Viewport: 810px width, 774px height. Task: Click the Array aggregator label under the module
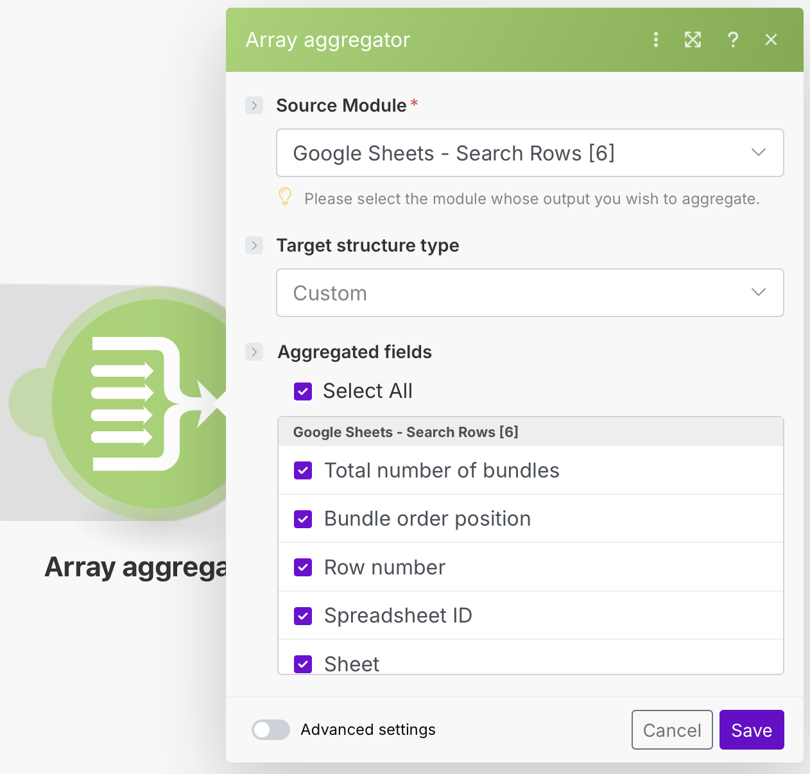[x=135, y=567]
